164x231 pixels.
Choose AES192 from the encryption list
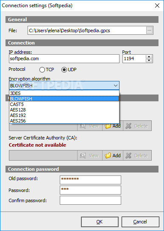pos(64,115)
